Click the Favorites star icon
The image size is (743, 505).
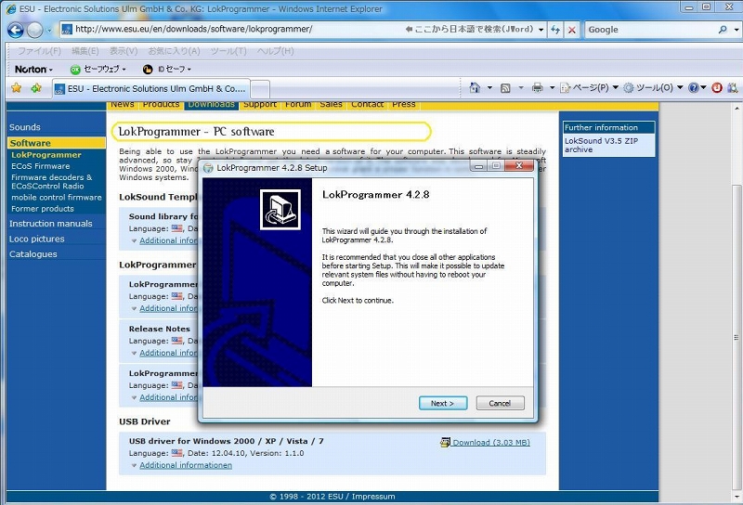pos(16,87)
